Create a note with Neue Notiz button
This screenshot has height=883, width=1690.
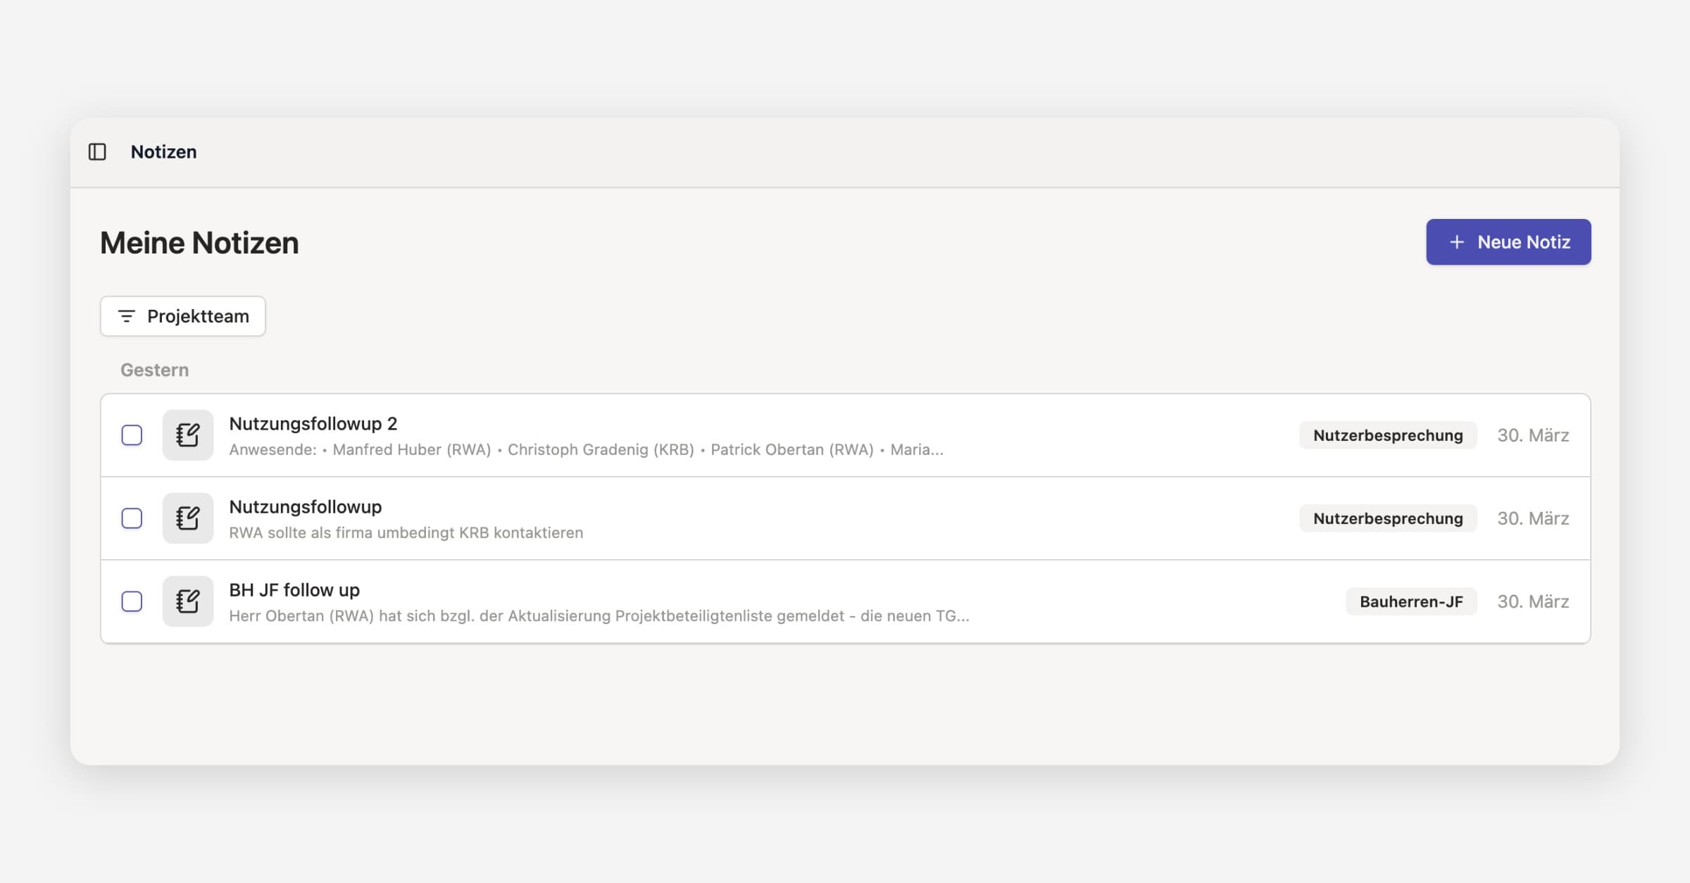click(x=1508, y=242)
